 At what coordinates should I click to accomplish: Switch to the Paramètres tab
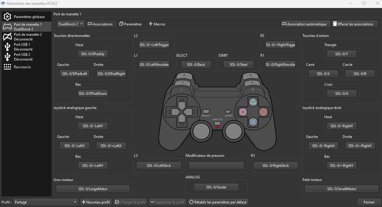(130, 24)
